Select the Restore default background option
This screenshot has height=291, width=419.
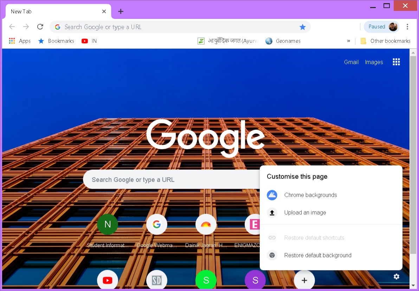pyautogui.click(x=317, y=255)
